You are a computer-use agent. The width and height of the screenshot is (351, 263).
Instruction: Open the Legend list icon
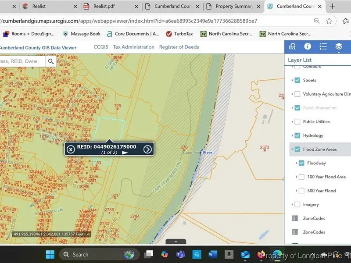[x=323, y=46]
